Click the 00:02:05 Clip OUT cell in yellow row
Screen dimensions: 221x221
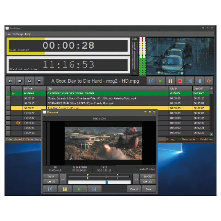(x=201, y=108)
